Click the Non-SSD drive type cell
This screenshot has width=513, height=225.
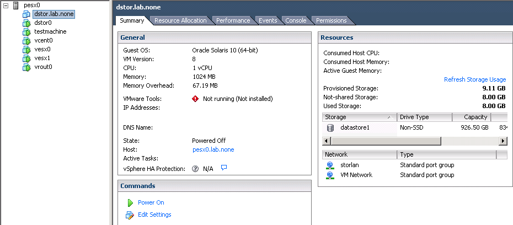pos(412,127)
